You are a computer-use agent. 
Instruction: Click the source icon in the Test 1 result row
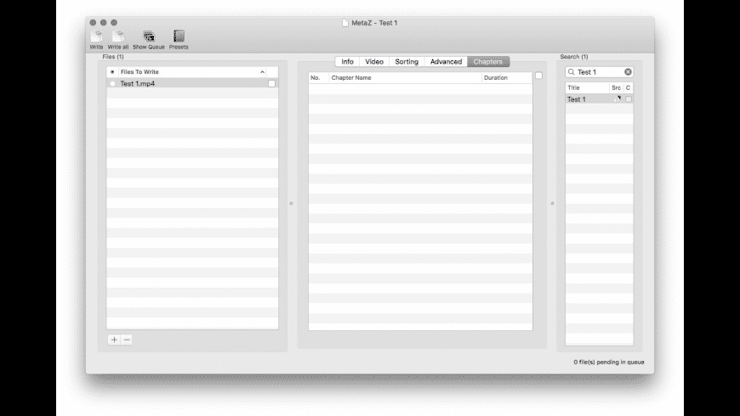point(617,99)
